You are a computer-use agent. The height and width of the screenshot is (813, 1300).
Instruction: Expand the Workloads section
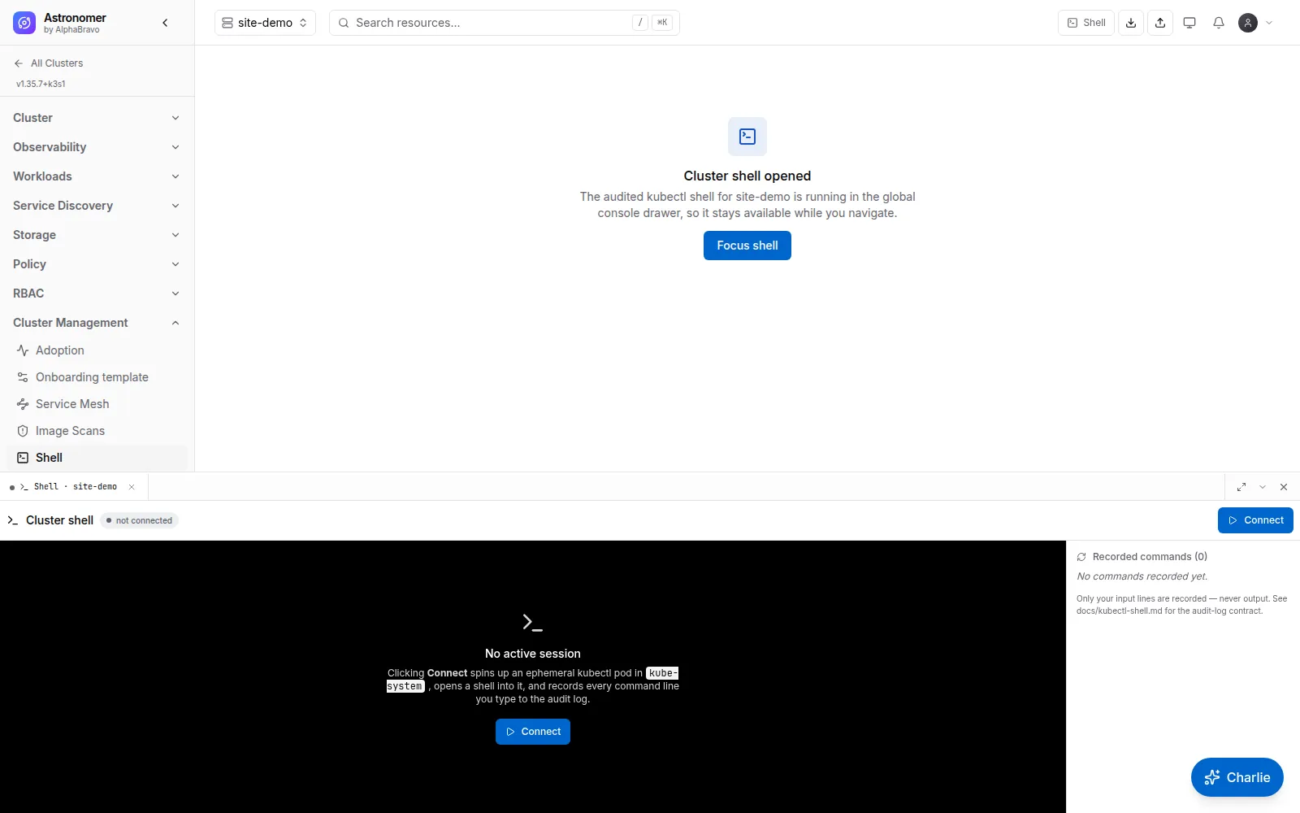pos(97,176)
